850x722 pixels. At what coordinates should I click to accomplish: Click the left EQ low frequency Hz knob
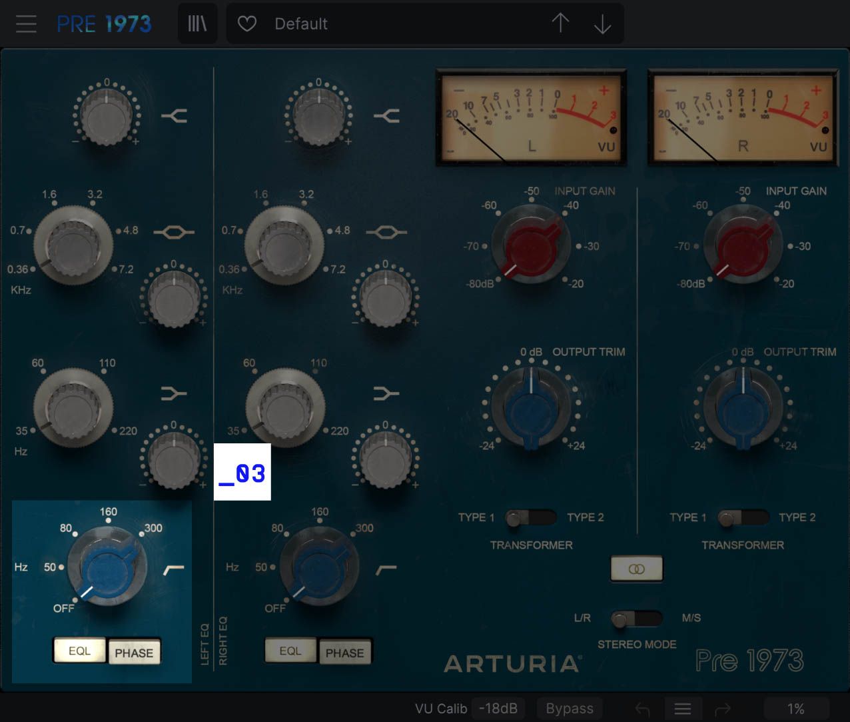pyautogui.click(x=73, y=407)
